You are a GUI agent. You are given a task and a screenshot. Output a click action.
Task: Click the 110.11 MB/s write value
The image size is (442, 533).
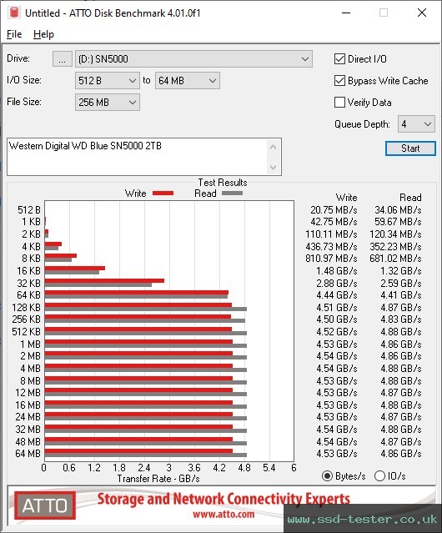331,234
